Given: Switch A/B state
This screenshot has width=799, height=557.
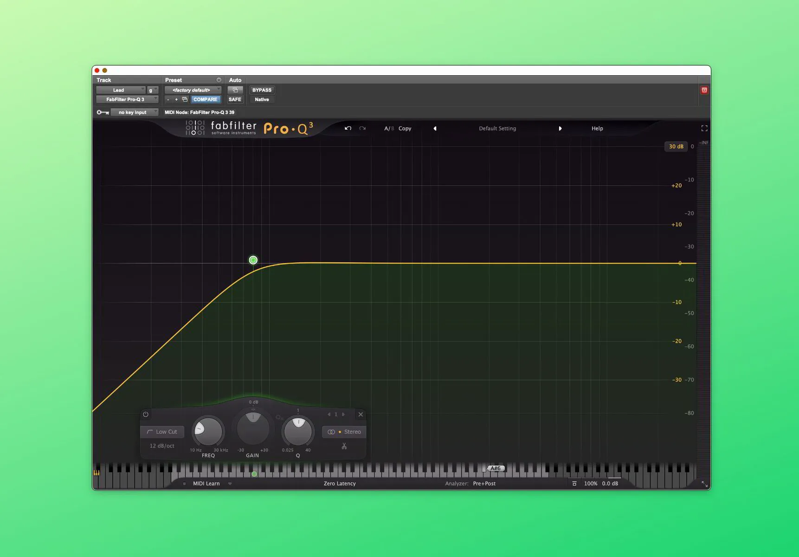Looking at the screenshot, I should (388, 129).
